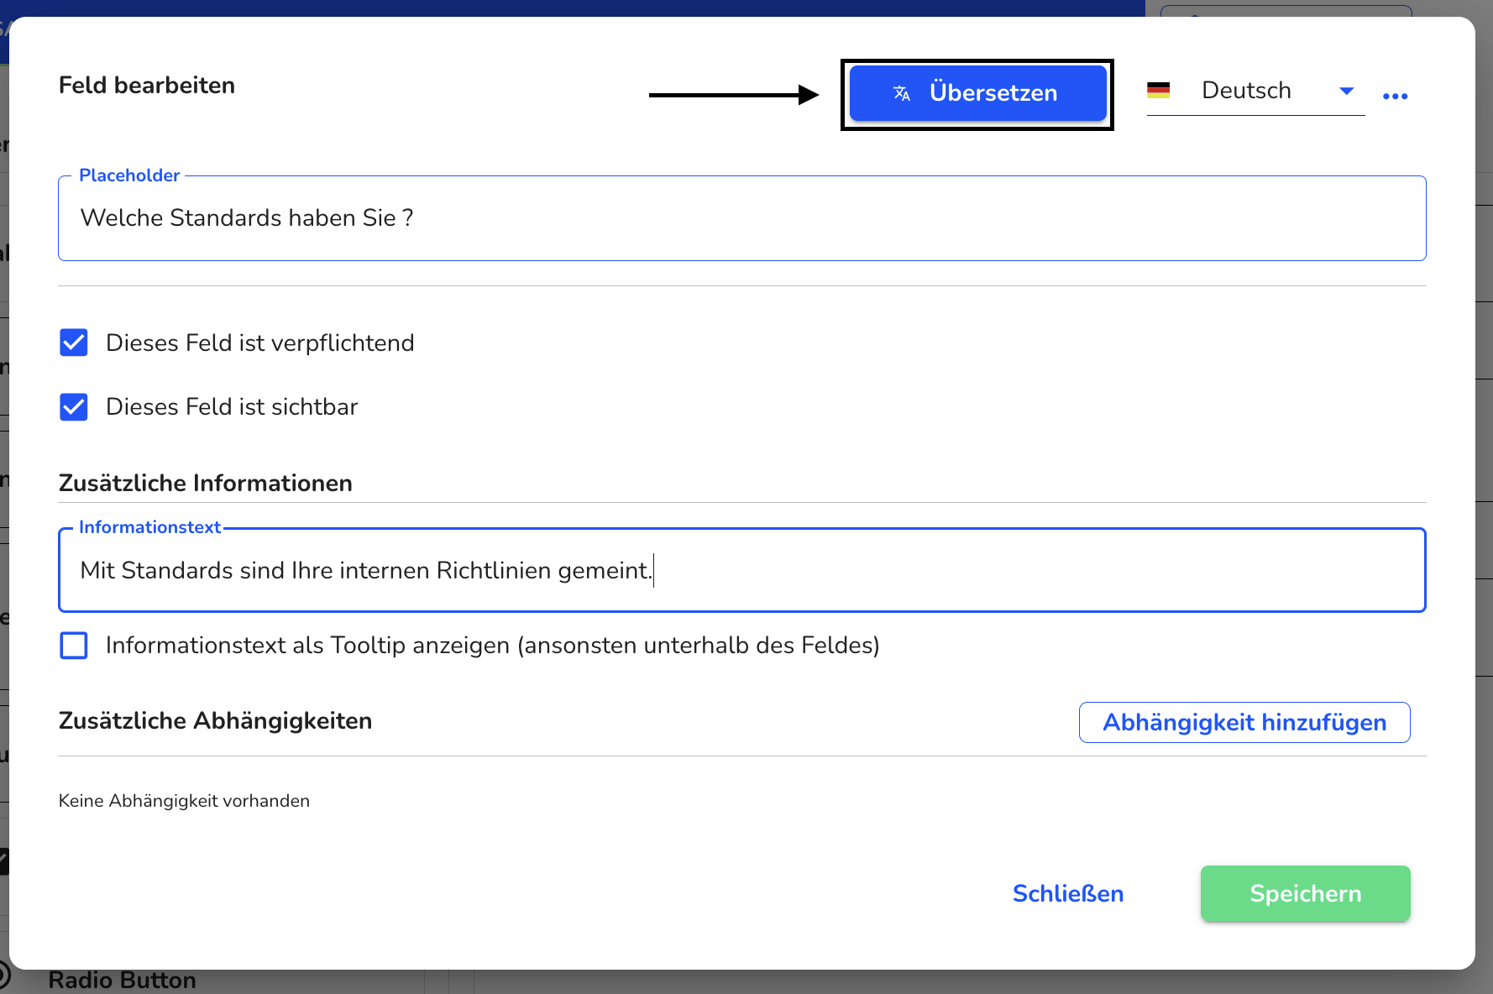Click the Übersetzen translate button
The image size is (1493, 994).
point(977,93)
